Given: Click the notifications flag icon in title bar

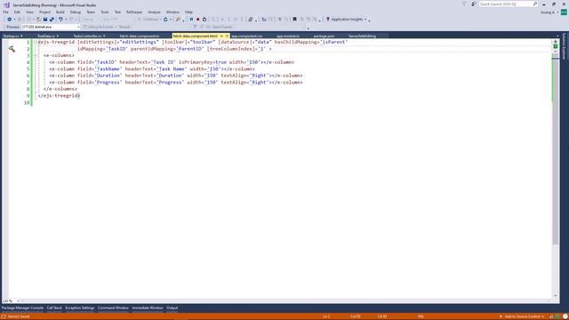Looking at the screenshot, I should [x=464, y=4].
